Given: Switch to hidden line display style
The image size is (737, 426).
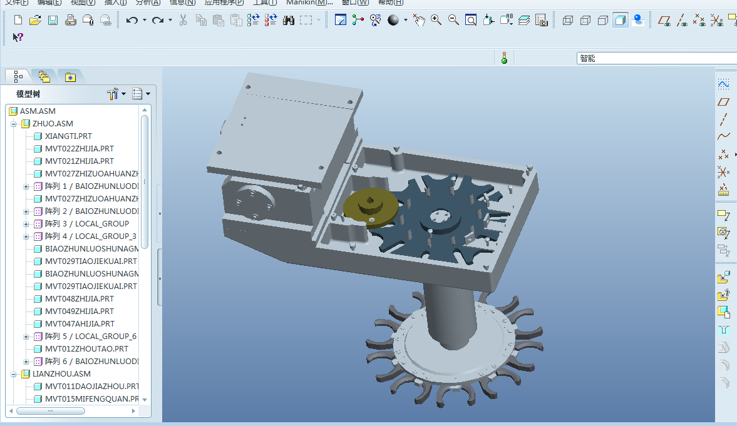Looking at the screenshot, I should [x=585, y=20].
